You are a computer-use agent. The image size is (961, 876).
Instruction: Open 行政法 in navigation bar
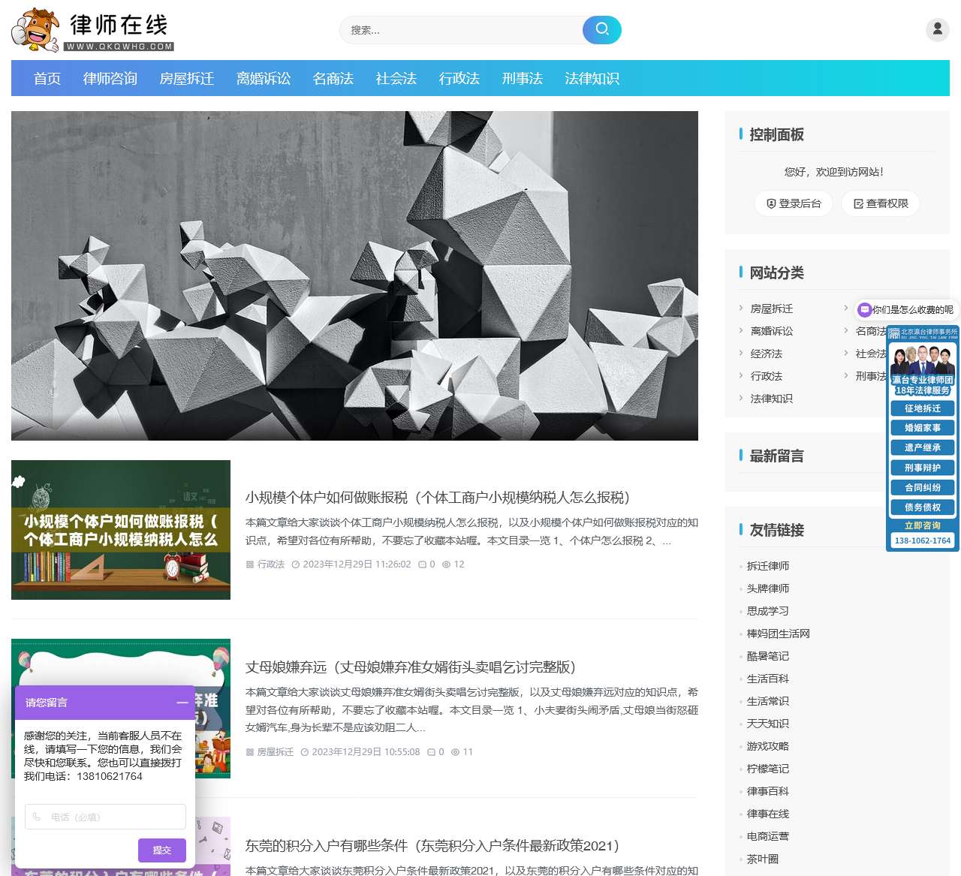(459, 79)
